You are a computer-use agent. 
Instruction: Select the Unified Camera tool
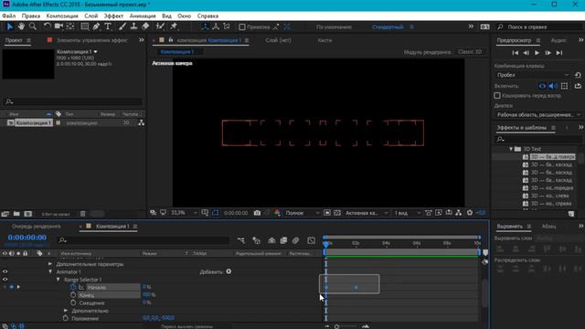click(58, 27)
